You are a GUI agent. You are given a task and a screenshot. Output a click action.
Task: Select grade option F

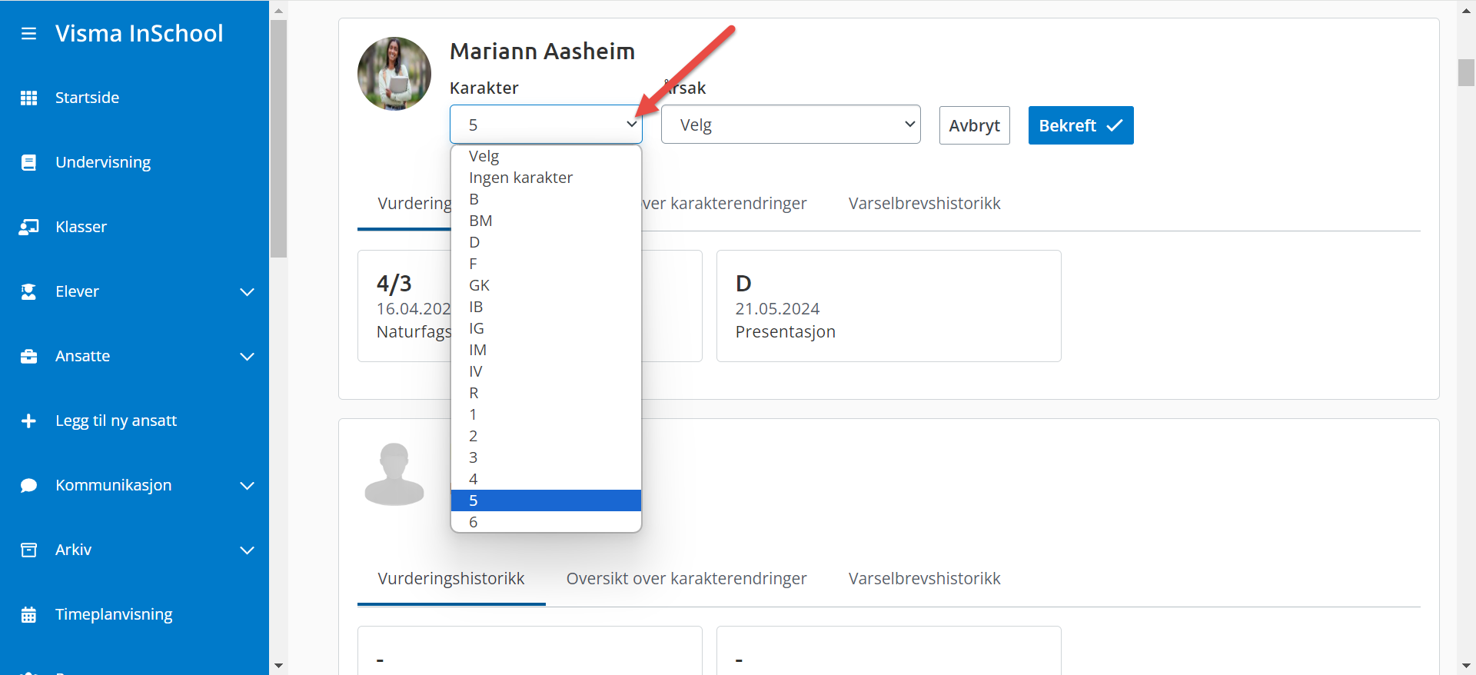point(546,264)
